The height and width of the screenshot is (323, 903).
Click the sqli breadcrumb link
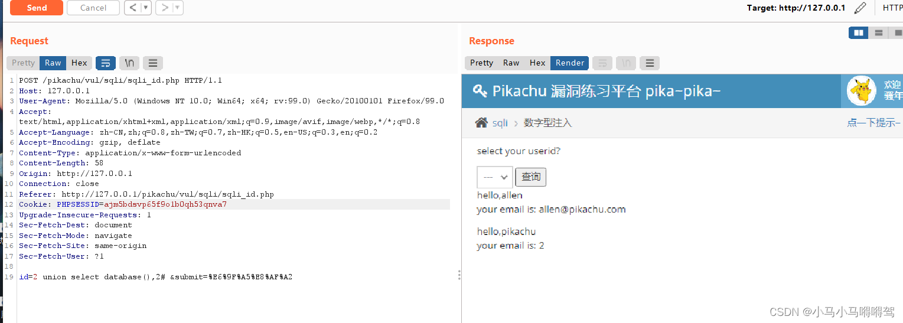[500, 123]
